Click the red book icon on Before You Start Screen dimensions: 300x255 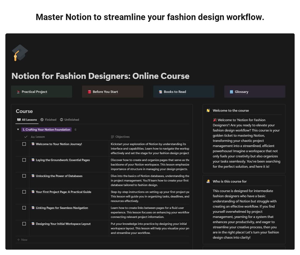pyautogui.click(x=89, y=92)
